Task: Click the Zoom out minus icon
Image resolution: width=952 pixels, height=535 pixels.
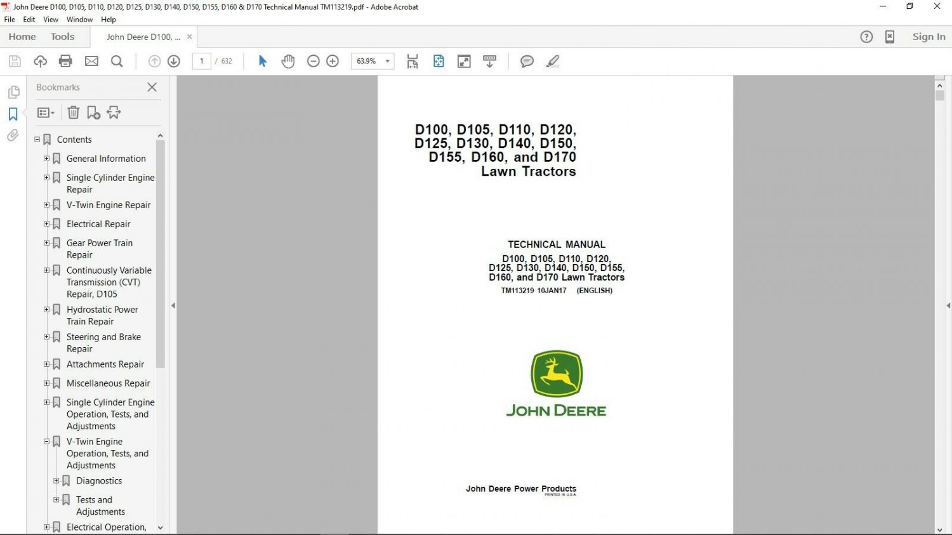Action: (313, 61)
